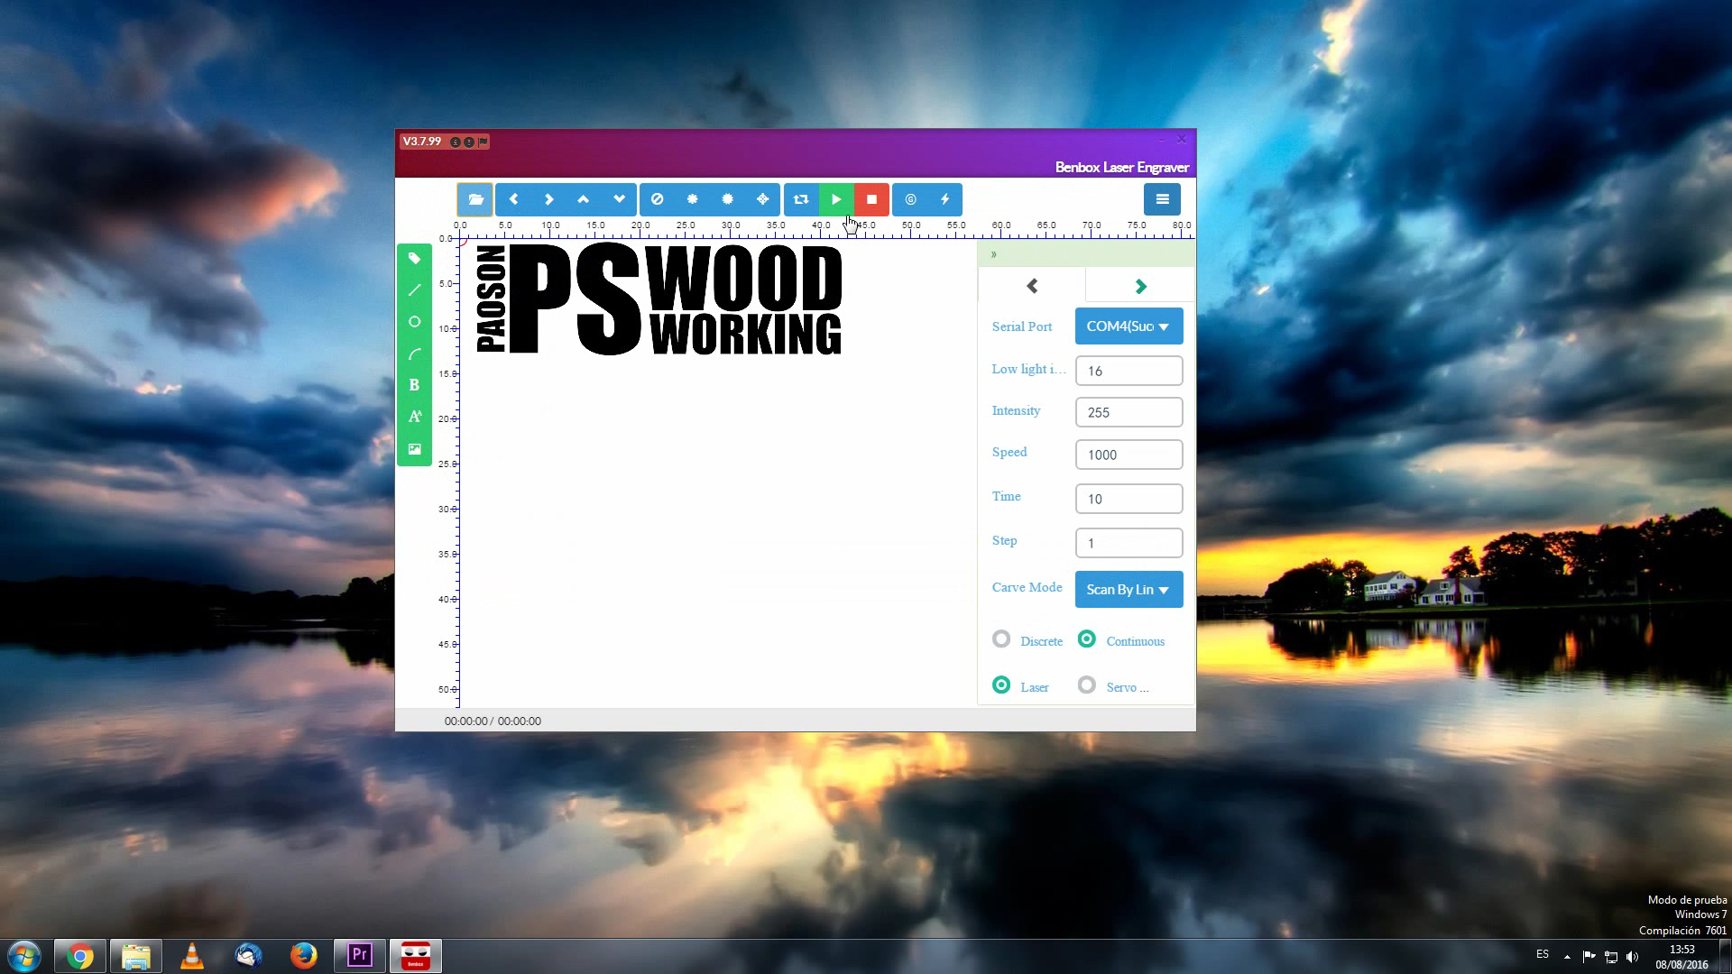Viewport: 1732px width, 974px height.
Task: Choose the insert image tool
Action: [414, 448]
